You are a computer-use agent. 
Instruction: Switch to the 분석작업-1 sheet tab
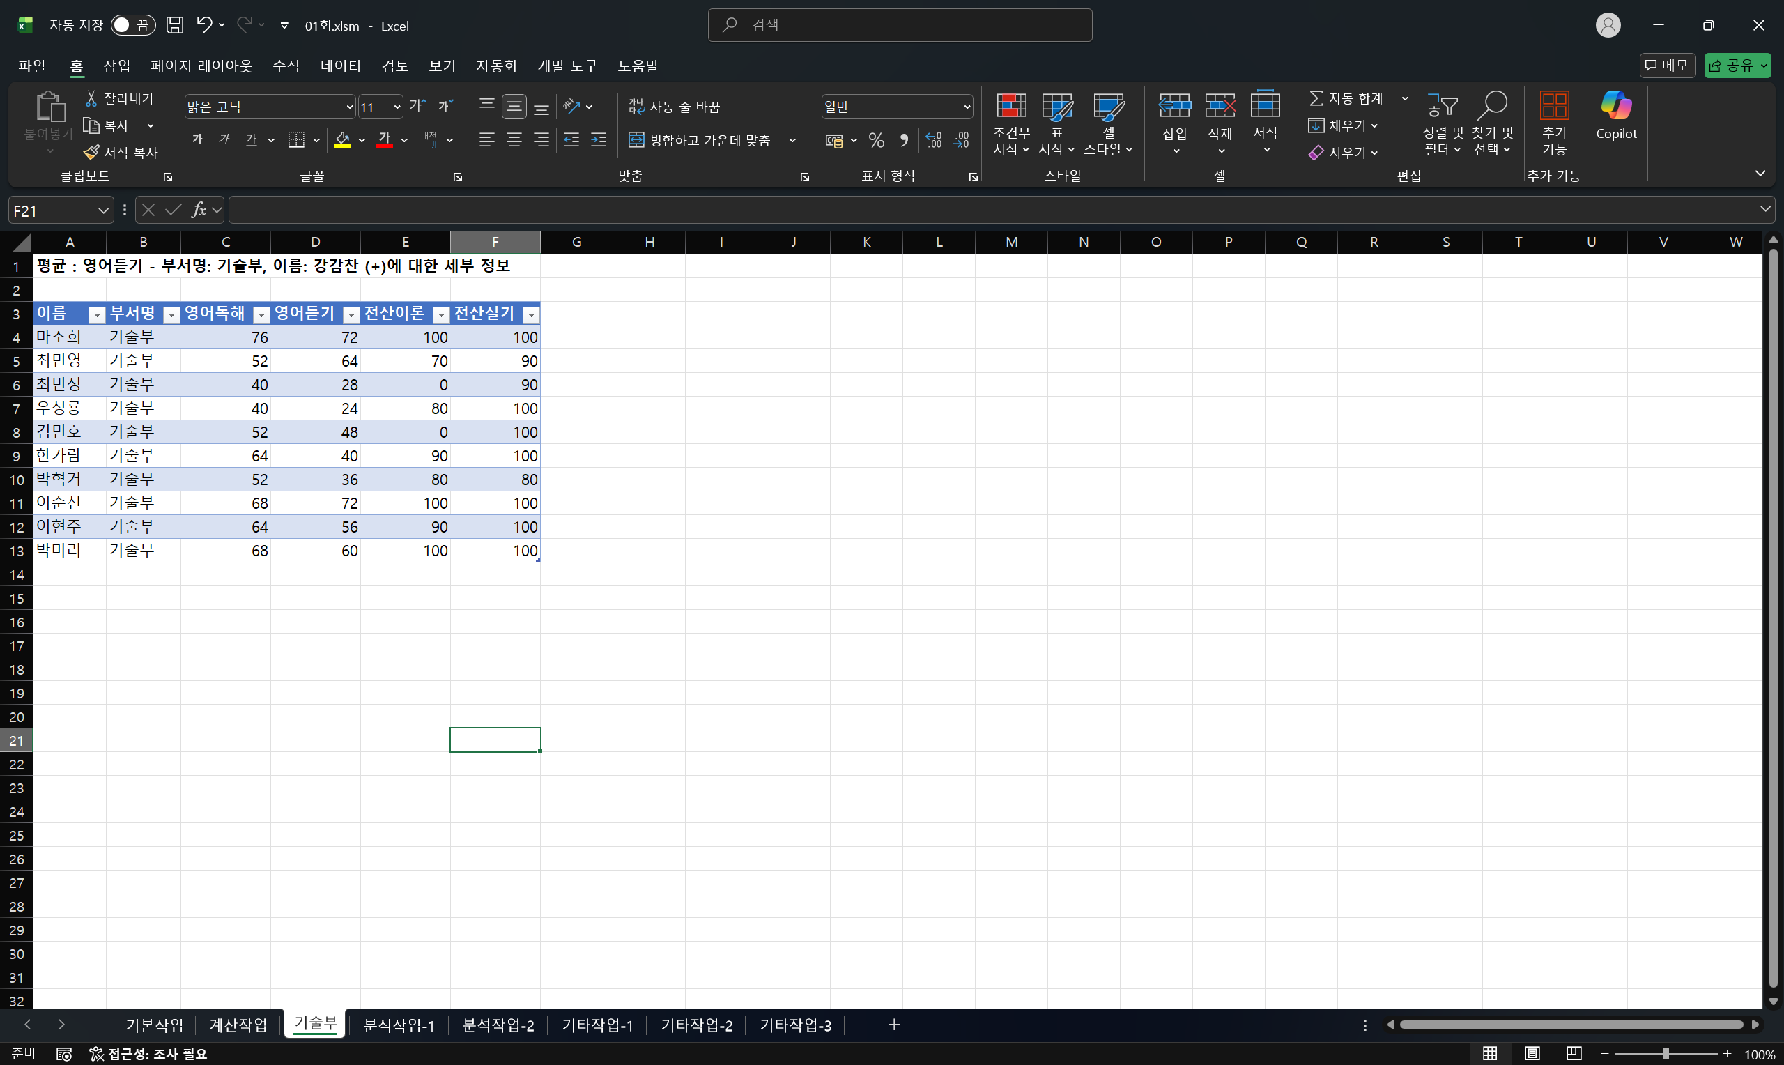pyautogui.click(x=399, y=1025)
